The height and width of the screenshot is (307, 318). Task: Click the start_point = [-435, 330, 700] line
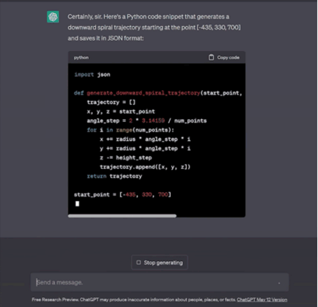[122, 195]
